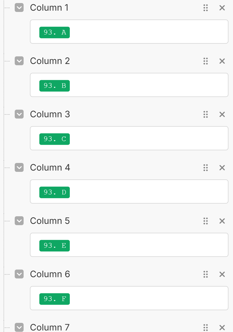Collapse the Column 2 section

tap(19, 61)
